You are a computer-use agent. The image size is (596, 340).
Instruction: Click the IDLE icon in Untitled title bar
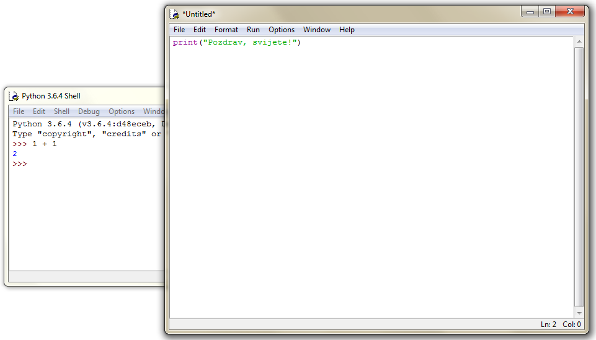(176, 14)
